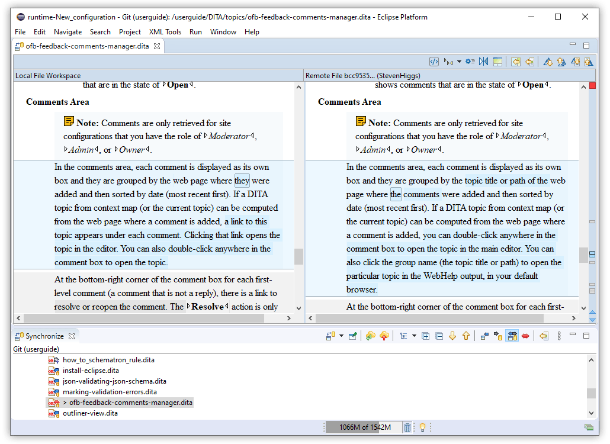Copy the current change from right to left
This screenshot has height=444, width=610.
pyautogui.click(x=529, y=62)
